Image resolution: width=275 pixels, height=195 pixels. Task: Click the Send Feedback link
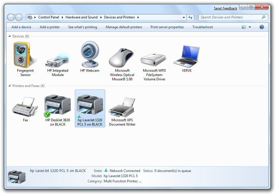225,8
